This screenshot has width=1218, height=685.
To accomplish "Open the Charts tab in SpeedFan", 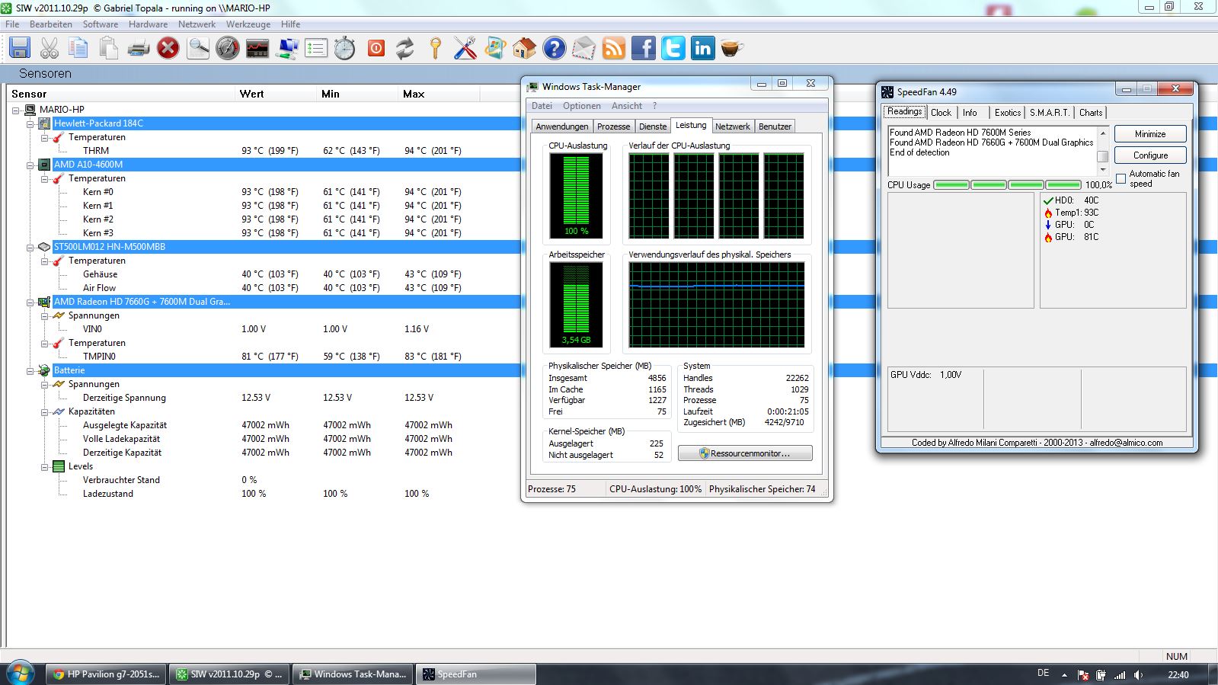I will click(x=1090, y=113).
